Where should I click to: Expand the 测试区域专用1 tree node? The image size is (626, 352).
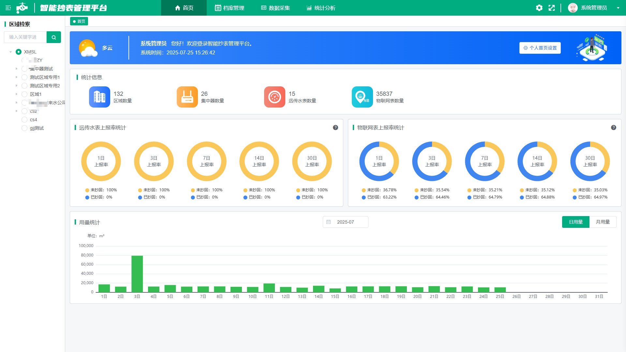pos(16,77)
